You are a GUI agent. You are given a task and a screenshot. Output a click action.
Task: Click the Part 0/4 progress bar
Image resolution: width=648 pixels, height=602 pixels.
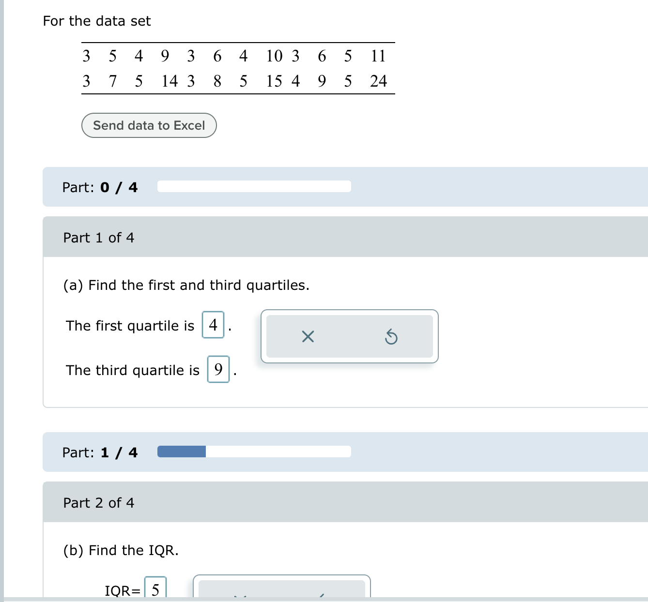click(253, 186)
